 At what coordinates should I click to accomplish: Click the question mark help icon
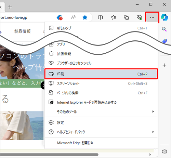(x=51, y=132)
